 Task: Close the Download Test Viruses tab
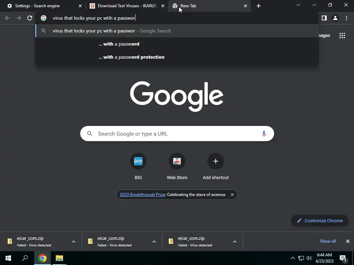pyautogui.click(x=163, y=6)
